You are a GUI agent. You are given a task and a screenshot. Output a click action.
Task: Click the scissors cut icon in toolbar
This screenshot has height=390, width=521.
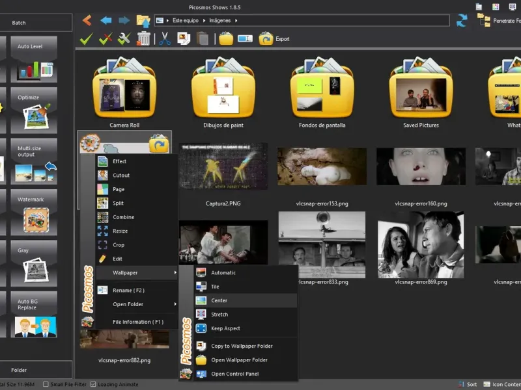pos(165,39)
